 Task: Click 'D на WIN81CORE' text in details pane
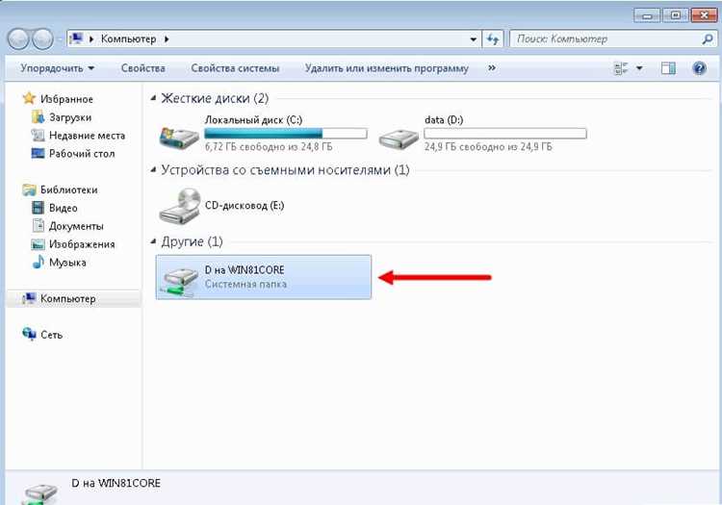pyautogui.click(x=116, y=484)
